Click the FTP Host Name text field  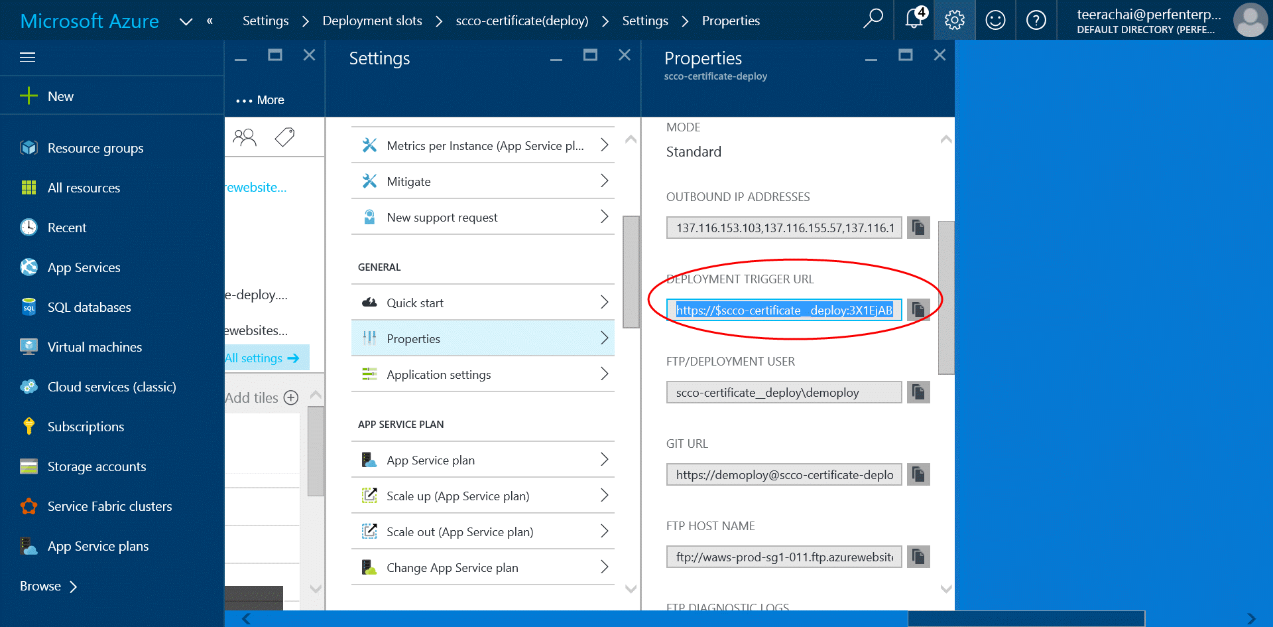(784, 557)
